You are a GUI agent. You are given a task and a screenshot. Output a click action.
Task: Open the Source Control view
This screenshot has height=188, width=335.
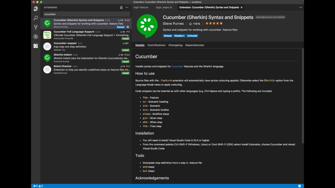(x=36, y=27)
